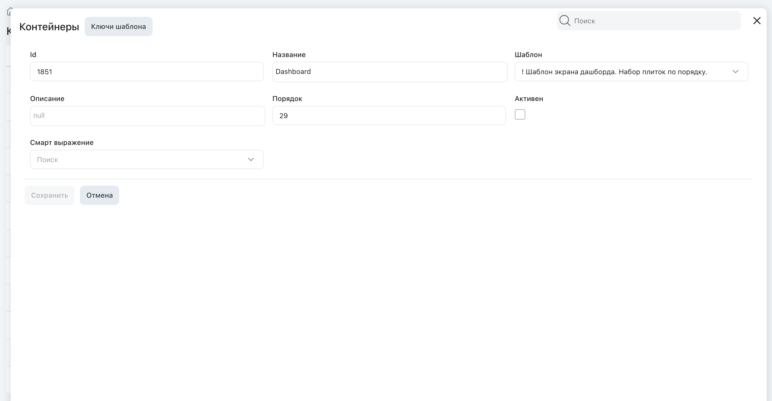This screenshot has height=401, width=772.
Task: Toggle the Активен checkbox
Action: 520,114
